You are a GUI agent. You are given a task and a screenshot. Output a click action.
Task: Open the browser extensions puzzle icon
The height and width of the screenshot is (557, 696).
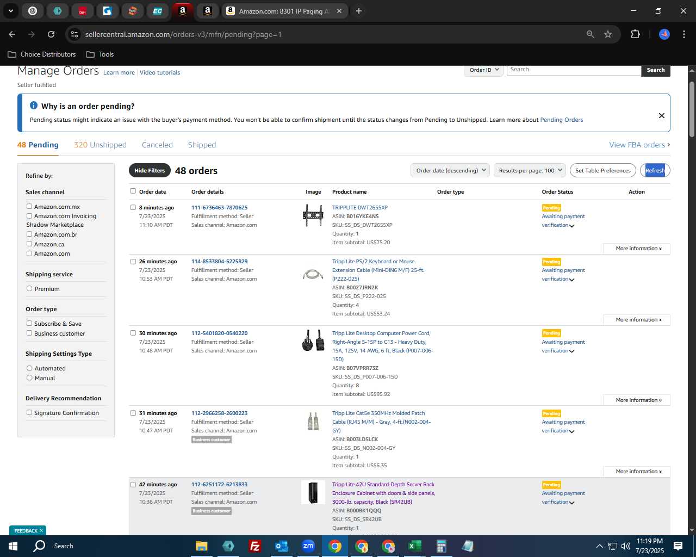(635, 34)
